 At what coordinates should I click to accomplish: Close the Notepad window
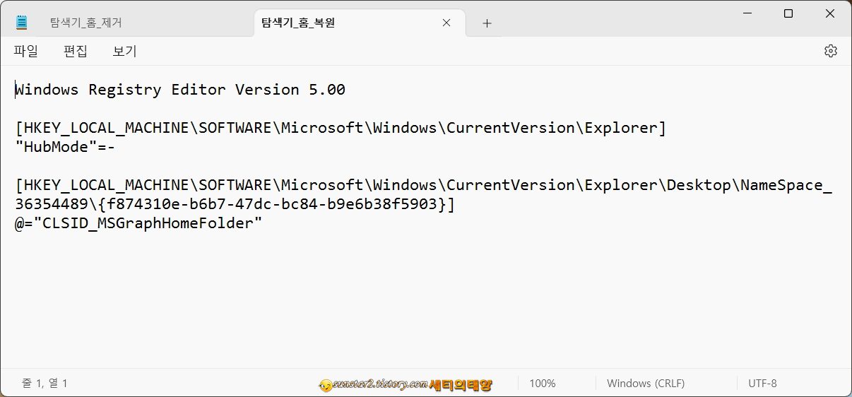830,13
